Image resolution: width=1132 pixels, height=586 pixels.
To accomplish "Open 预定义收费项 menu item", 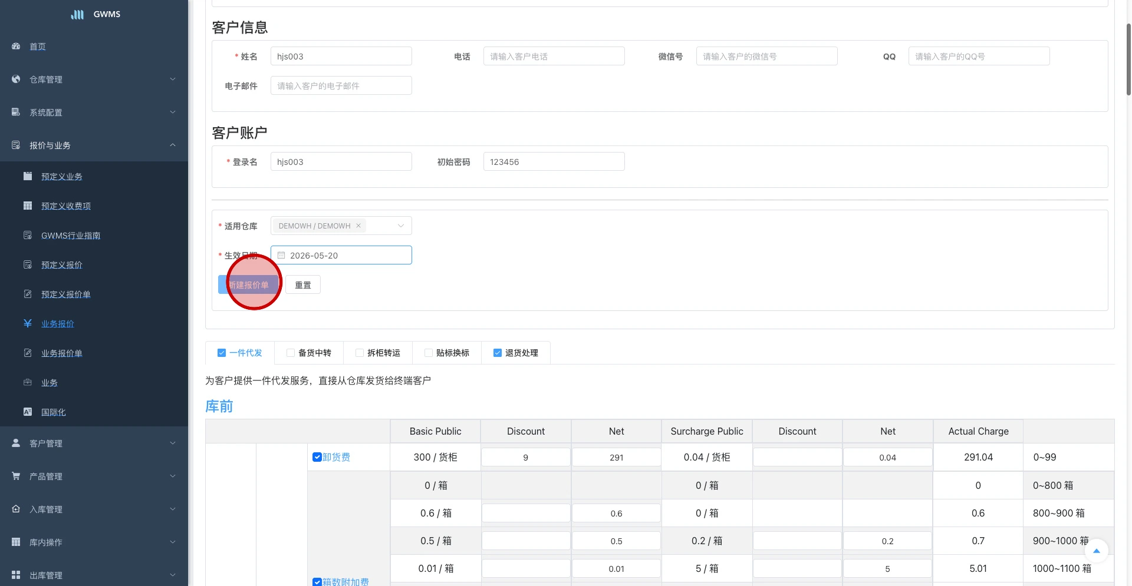I will 94,206.
